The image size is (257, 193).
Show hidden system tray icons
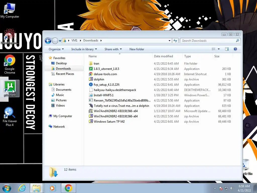pos(215,188)
